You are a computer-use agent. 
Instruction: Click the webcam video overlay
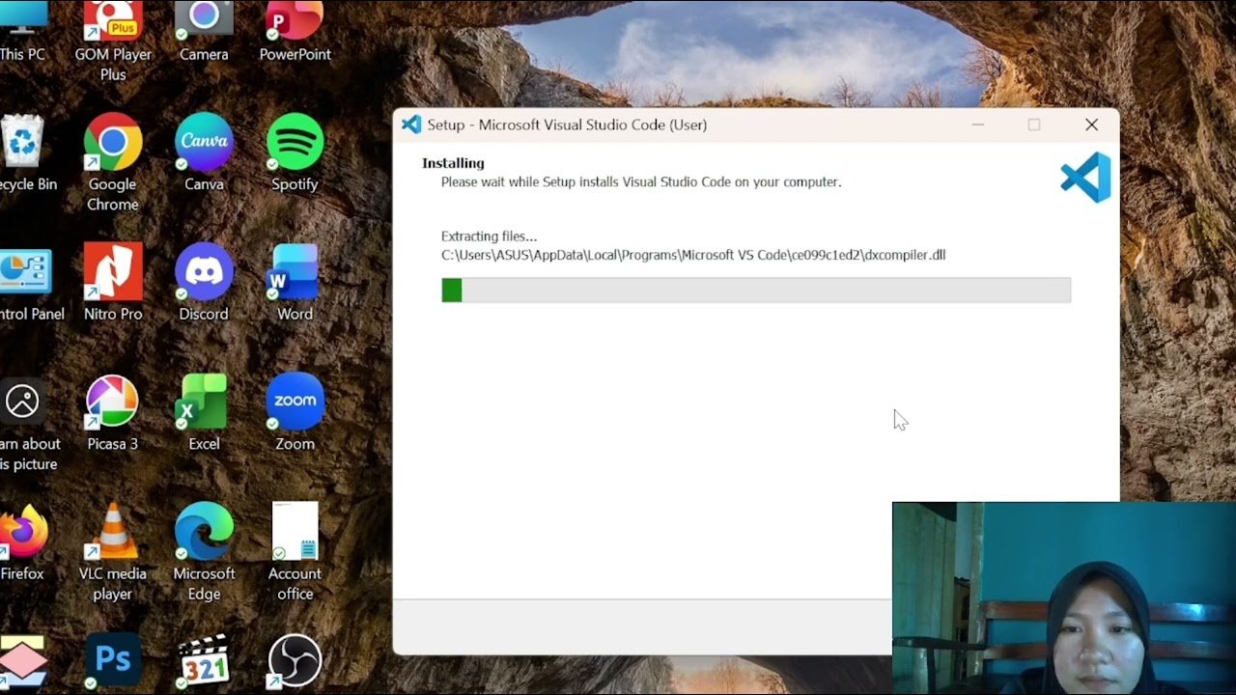point(1064,598)
